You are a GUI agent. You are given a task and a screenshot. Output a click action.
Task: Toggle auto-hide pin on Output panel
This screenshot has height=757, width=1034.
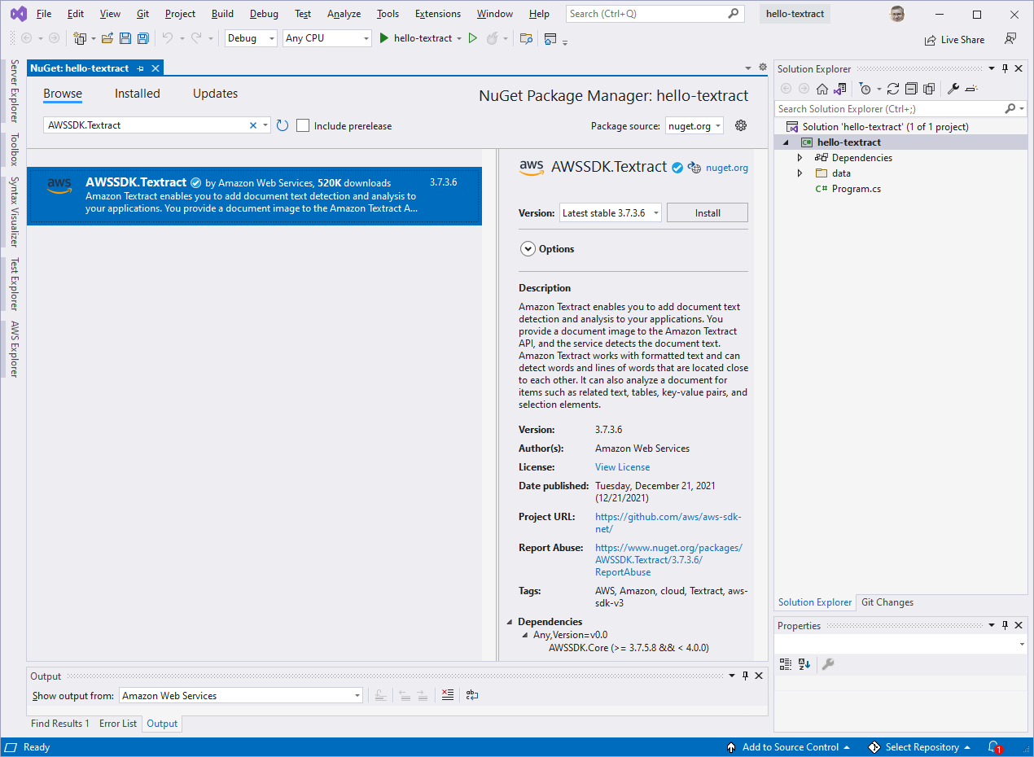(745, 676)
